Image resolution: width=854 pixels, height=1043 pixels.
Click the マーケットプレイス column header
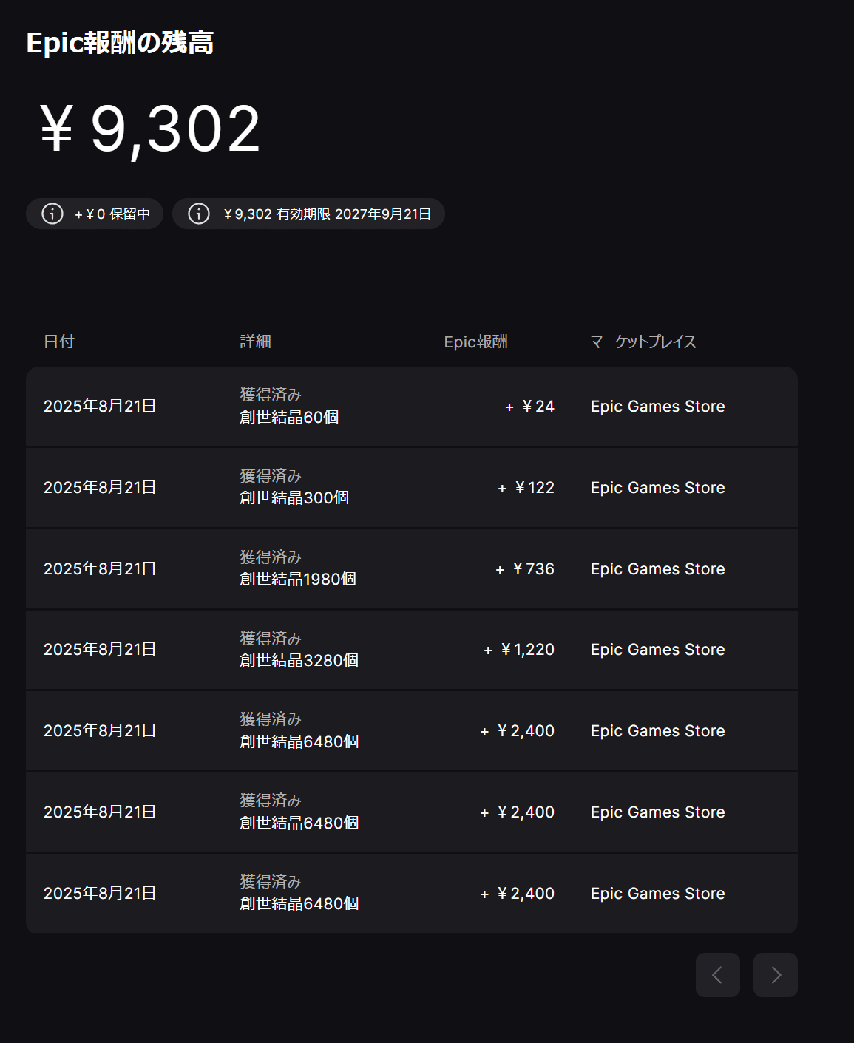coord(643,342)
